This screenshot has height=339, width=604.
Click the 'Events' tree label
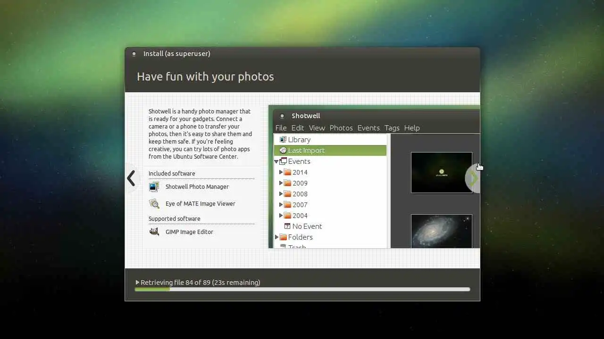click(x=299, y=161)
